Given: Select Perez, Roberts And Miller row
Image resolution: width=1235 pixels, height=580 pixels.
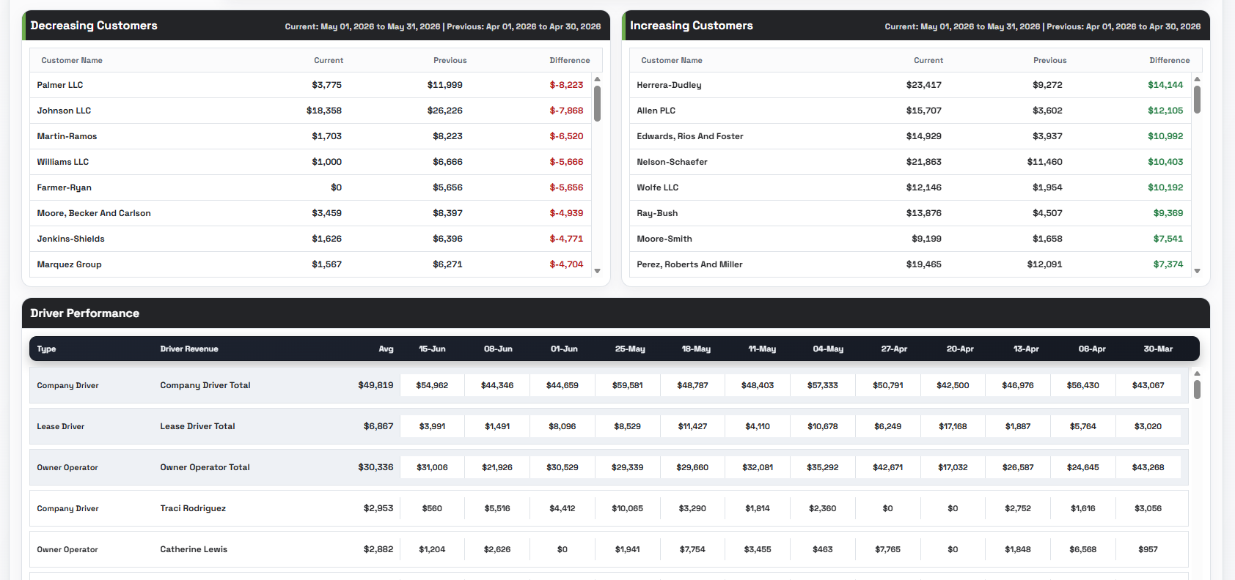Looking at the screenshot, I should (x=912, y=264).
